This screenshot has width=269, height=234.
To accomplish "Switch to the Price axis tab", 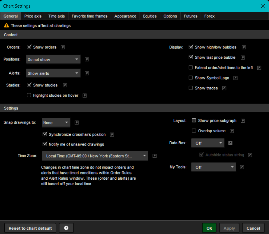I will (33, 16).
